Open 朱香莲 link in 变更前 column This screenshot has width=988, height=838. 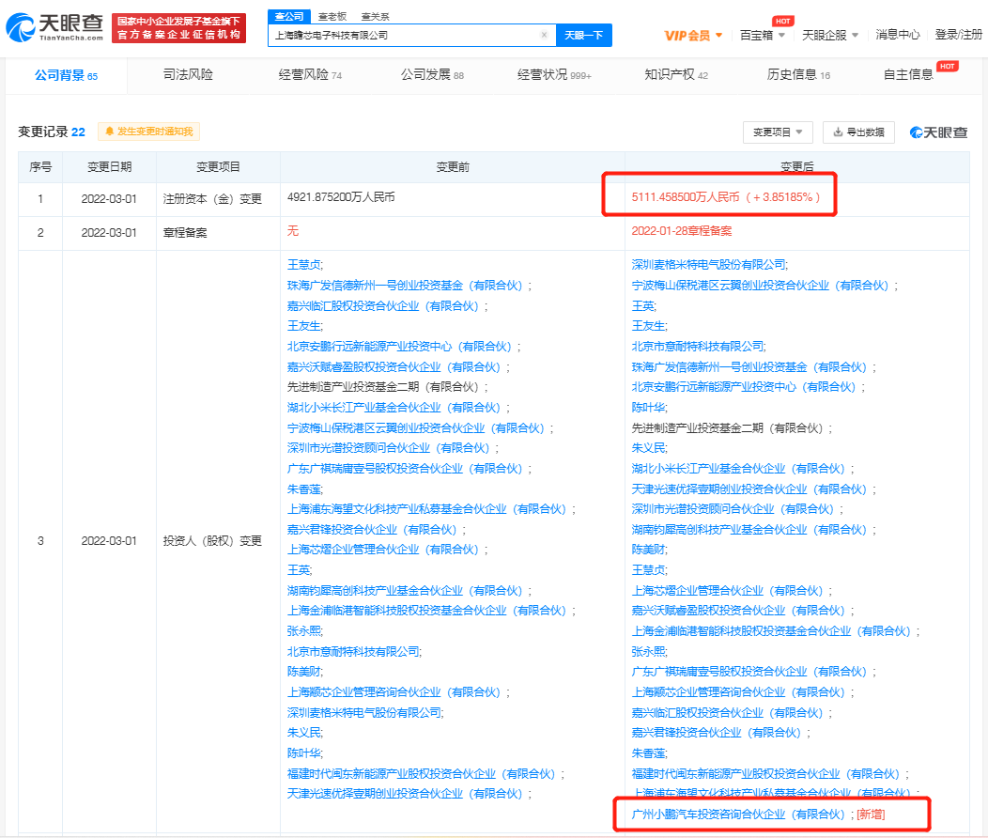(x=303, y=489)
